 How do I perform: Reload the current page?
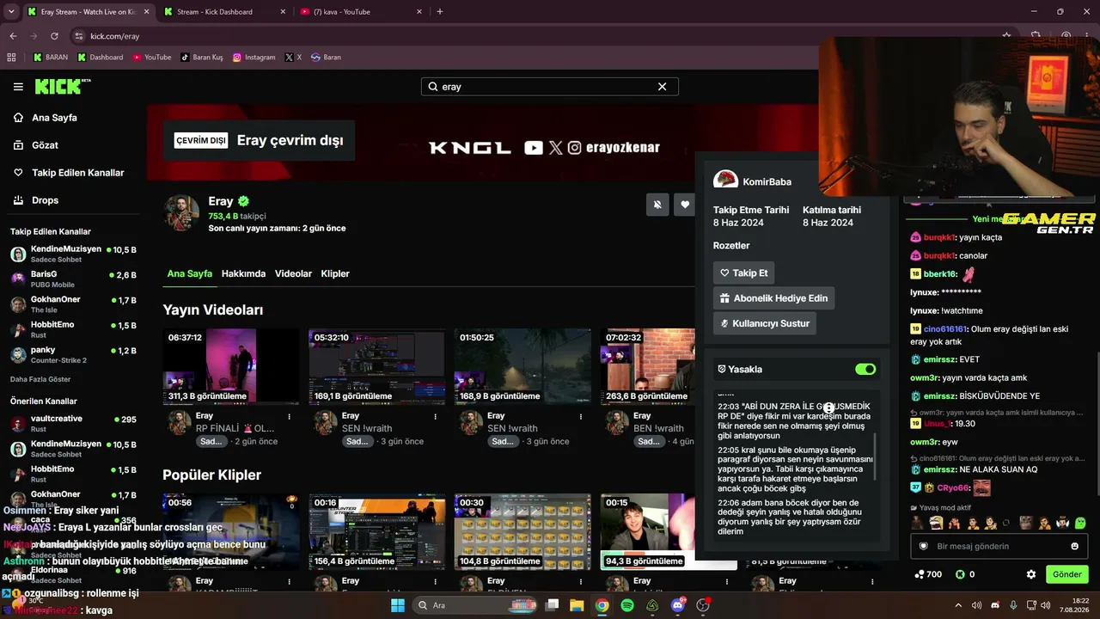click(x=54, y=36)
